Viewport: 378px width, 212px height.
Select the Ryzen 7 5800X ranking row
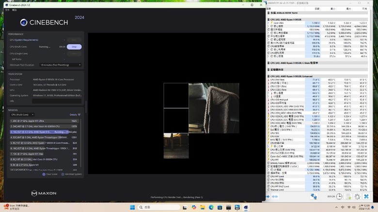point(44,143)
